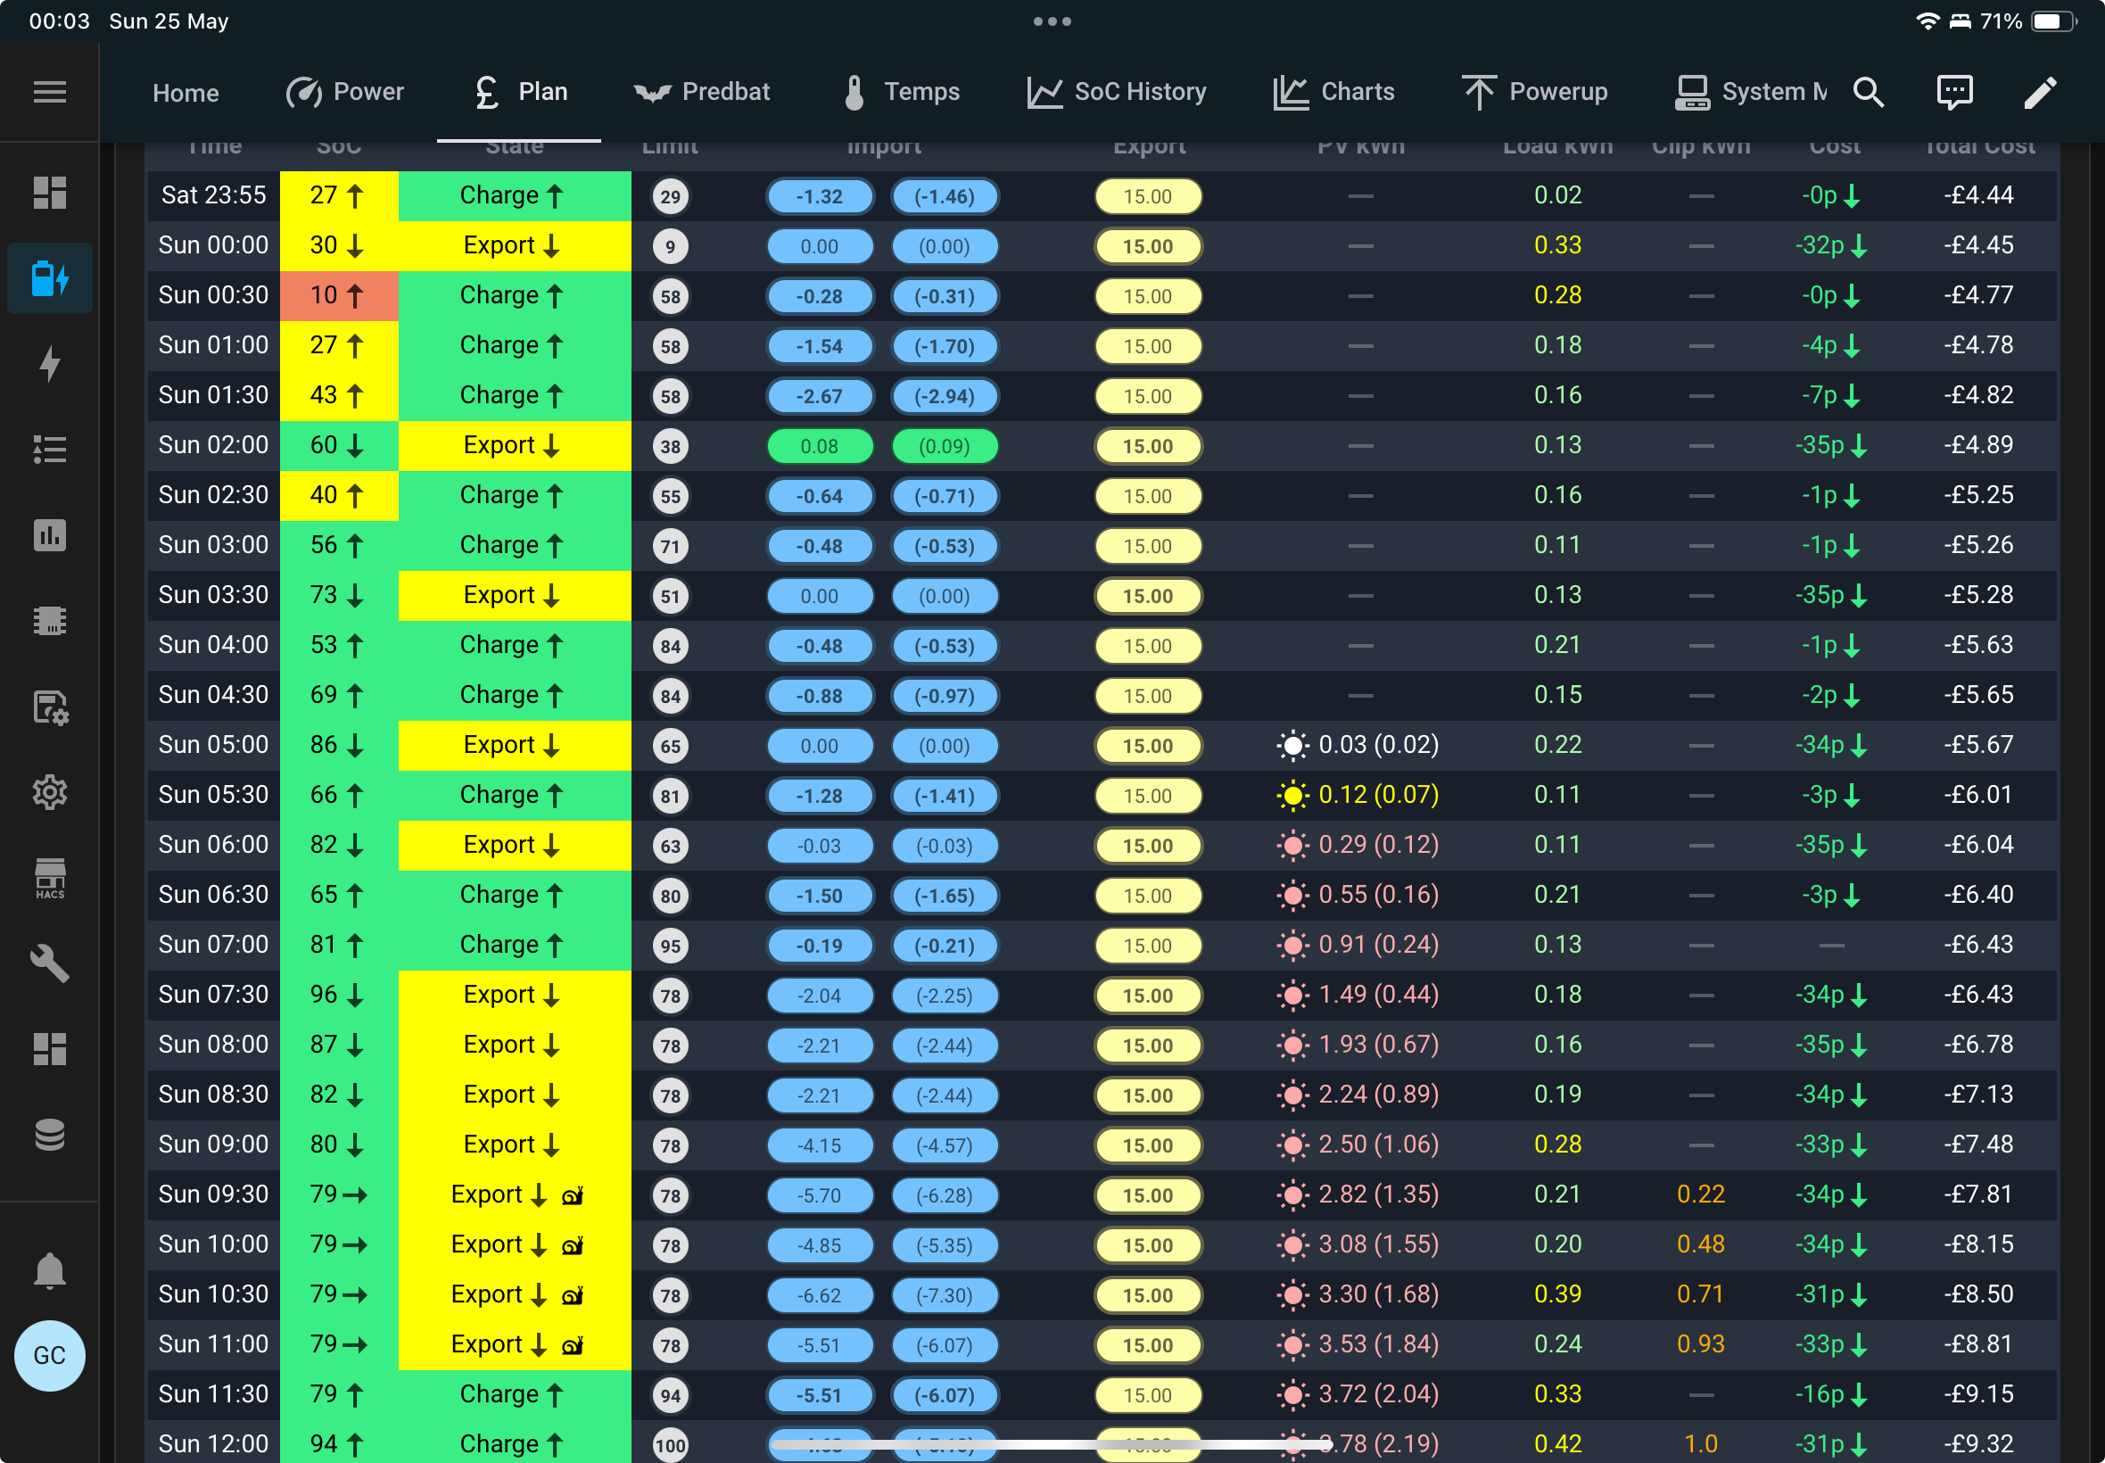Open the Charts tab

pos(1334,92)
